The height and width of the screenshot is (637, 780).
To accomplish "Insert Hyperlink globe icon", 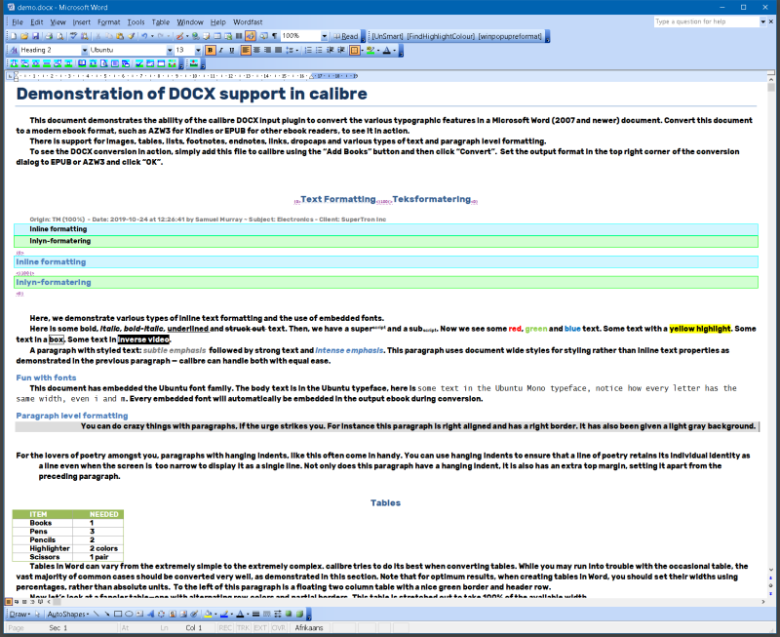I will (196, 36).
